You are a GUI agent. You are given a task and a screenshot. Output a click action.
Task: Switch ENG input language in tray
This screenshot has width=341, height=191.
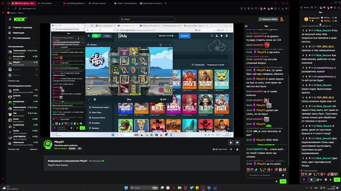tap(316, 188)
